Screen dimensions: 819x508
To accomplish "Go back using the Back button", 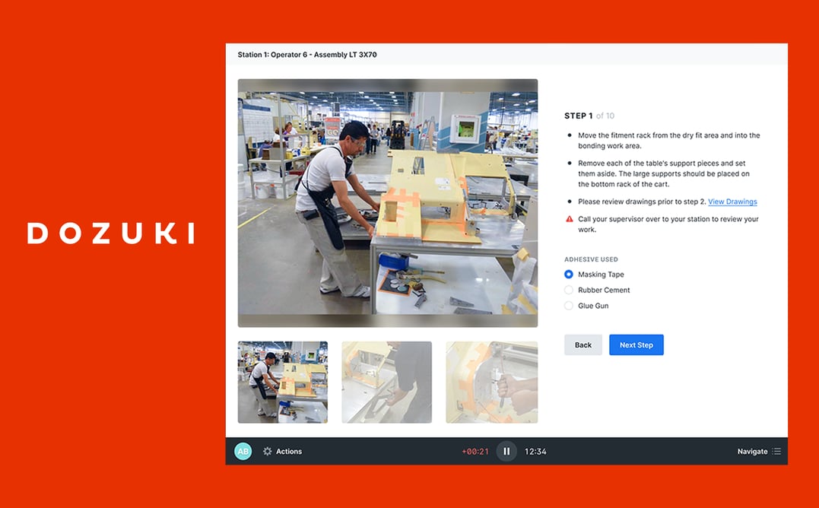I will [583, 344].
